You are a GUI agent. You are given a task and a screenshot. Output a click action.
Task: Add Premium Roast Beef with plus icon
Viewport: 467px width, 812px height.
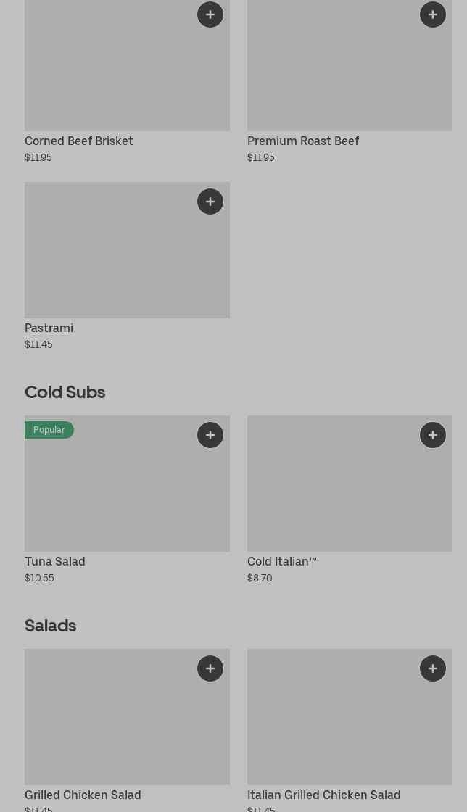433,14
